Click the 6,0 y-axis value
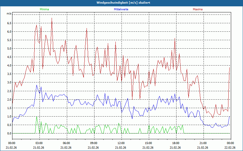This screenshot has height=151, width=243. click(x=9, y=32)
